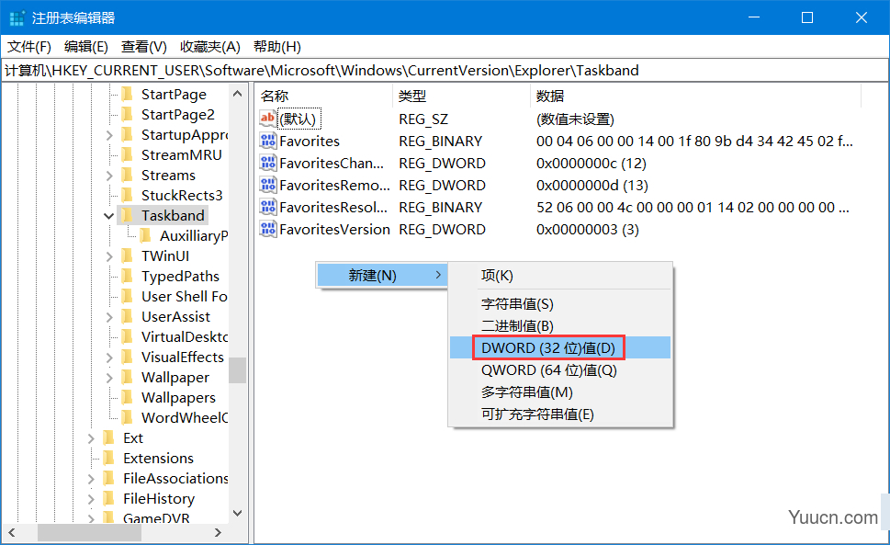The height and width of the screenshot is (545, 890).
Task: Click the 数据 column header
Action: coord(696,96)
